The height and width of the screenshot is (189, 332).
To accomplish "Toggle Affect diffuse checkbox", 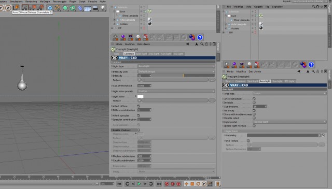I will click(x=139, y=106).
